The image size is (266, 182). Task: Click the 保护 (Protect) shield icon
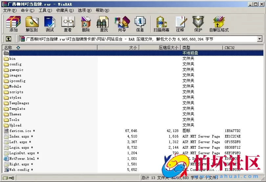[198, 24]
